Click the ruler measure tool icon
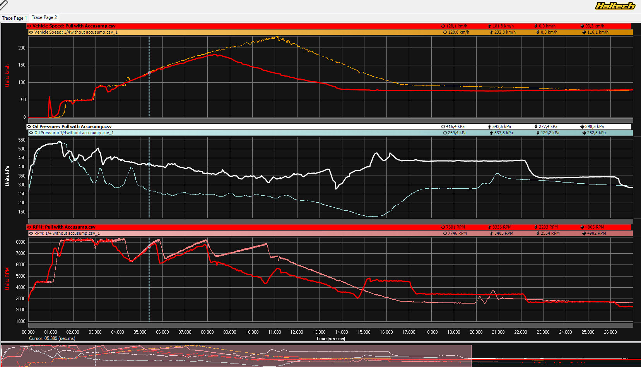The image size is (641, 367). point(3,4)
